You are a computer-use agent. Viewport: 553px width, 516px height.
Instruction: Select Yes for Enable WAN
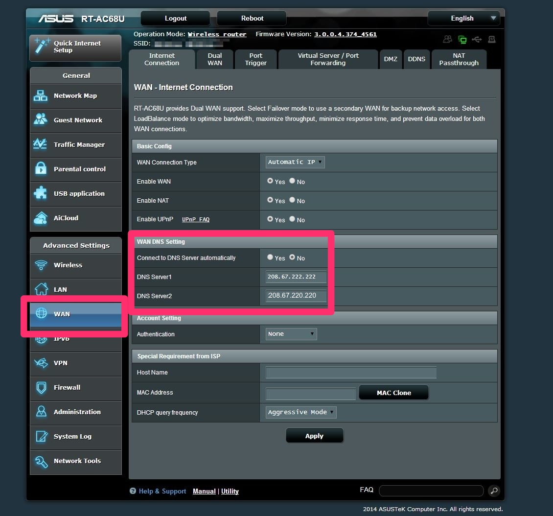[270, 181]
